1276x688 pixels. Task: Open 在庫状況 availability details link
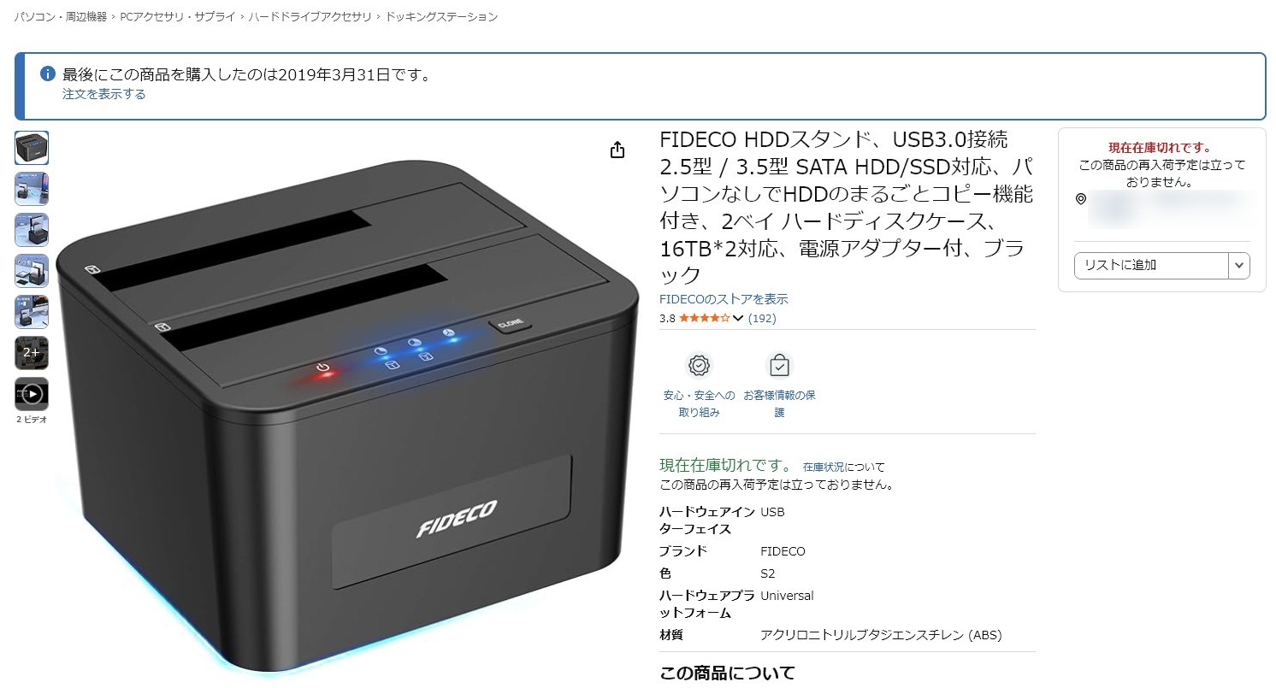tap(824, 467)
